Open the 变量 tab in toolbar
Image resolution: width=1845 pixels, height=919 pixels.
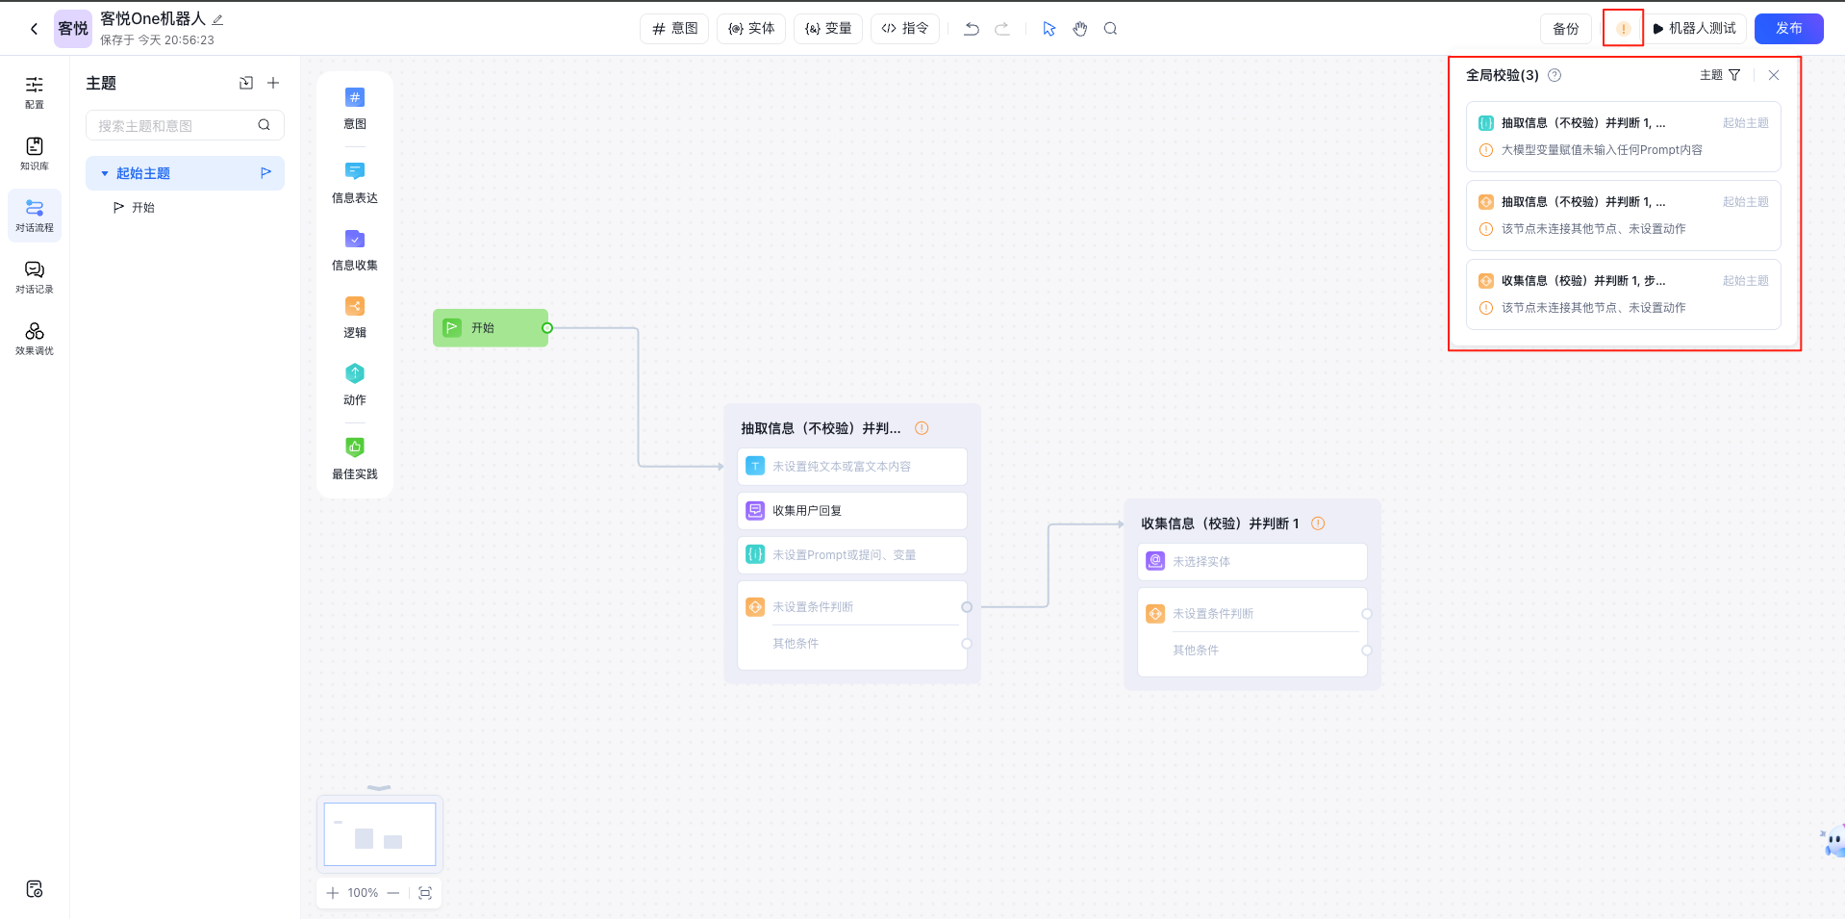[x=828, y=29]
